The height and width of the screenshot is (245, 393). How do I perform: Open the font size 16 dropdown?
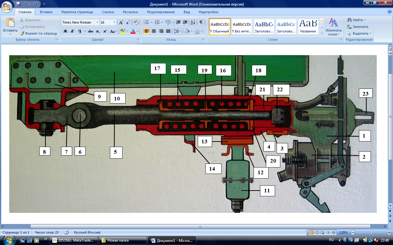coord(115,22)
